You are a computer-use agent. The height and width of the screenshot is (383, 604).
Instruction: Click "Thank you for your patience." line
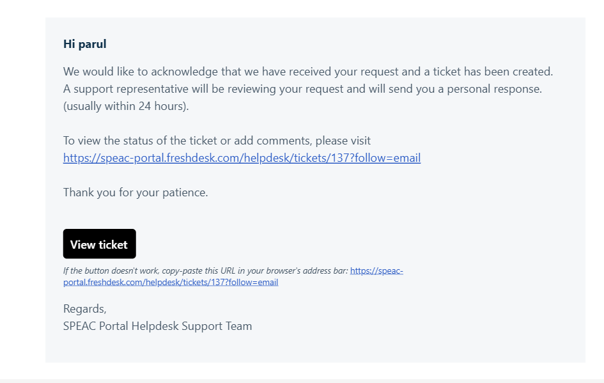[x=136, y=192]
